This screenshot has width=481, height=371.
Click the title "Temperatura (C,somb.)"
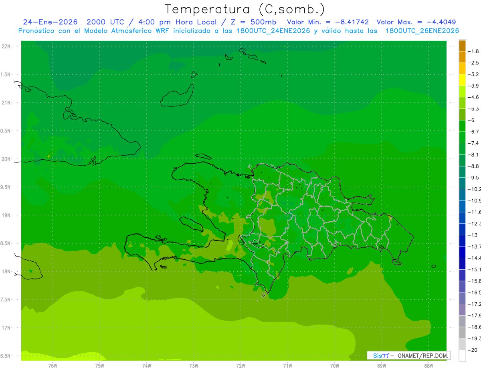click(x=245, y=9)
